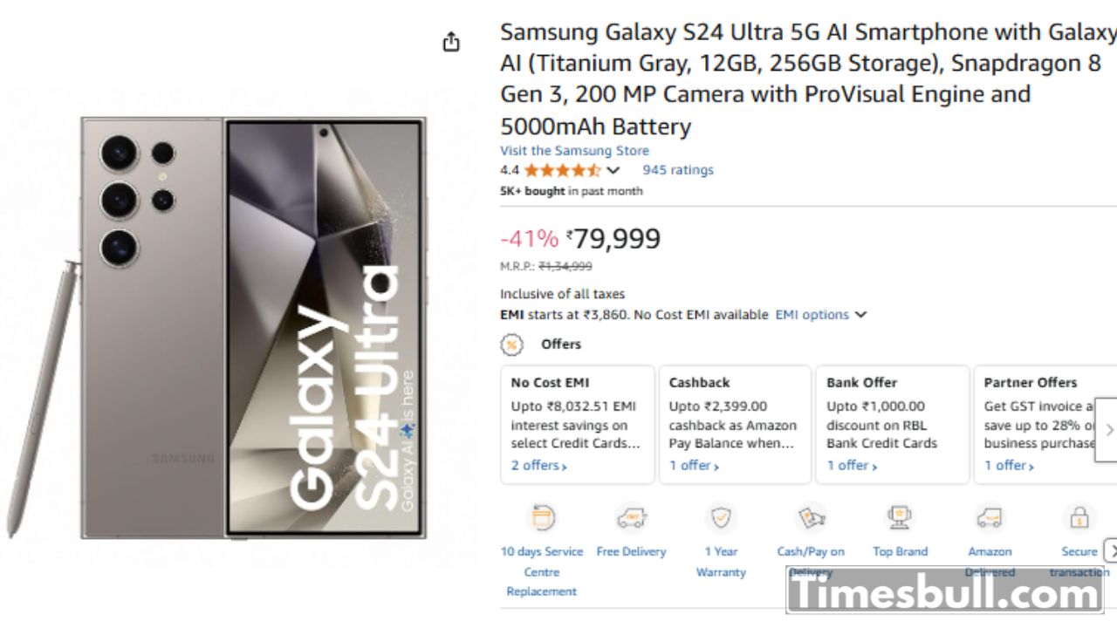Click the 1 Year Warranty shield icon
This screenshot has width=1117, height=628.
pos(721,518)
